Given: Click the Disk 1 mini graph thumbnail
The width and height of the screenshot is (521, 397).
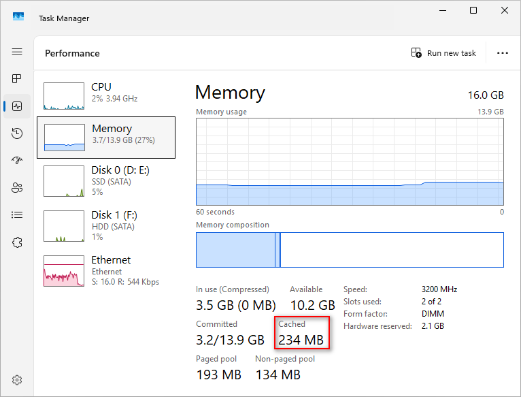Looking at the screenshot, I should 64,226.
